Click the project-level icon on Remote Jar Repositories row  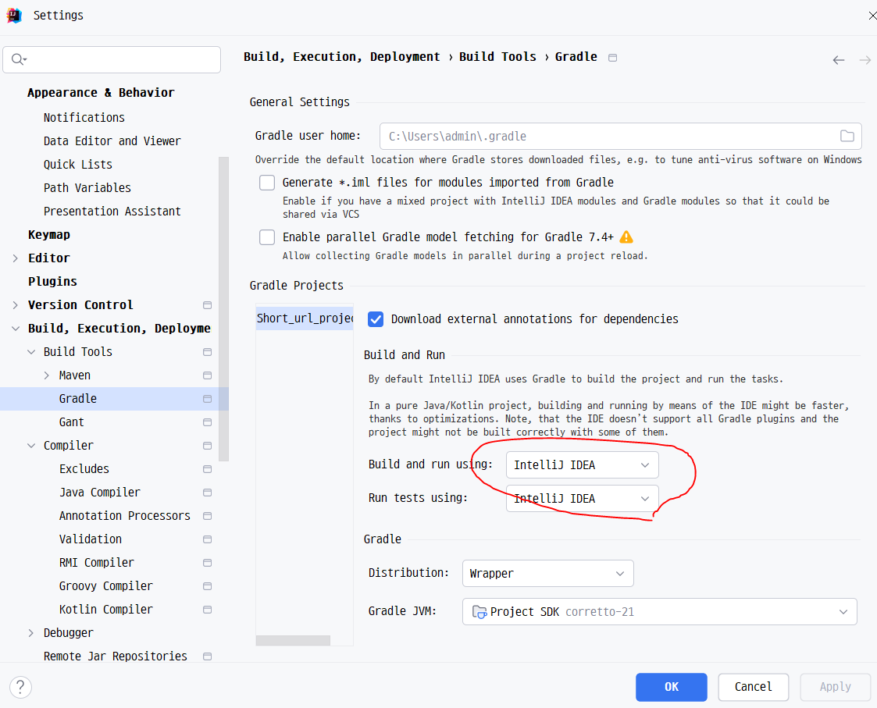coord(207,656)
